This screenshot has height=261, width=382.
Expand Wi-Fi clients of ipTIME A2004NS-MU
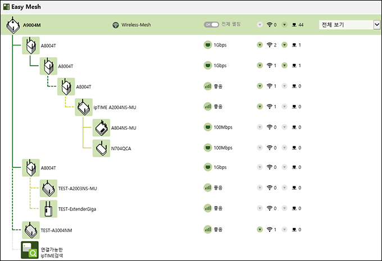[260, 107]
